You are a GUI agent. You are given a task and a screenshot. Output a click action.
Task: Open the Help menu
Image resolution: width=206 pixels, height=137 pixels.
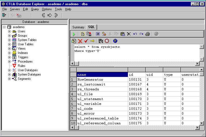68,9
